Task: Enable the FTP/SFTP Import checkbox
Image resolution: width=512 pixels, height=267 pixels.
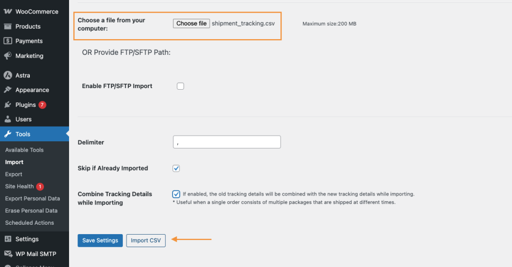Action: [180, 86]
